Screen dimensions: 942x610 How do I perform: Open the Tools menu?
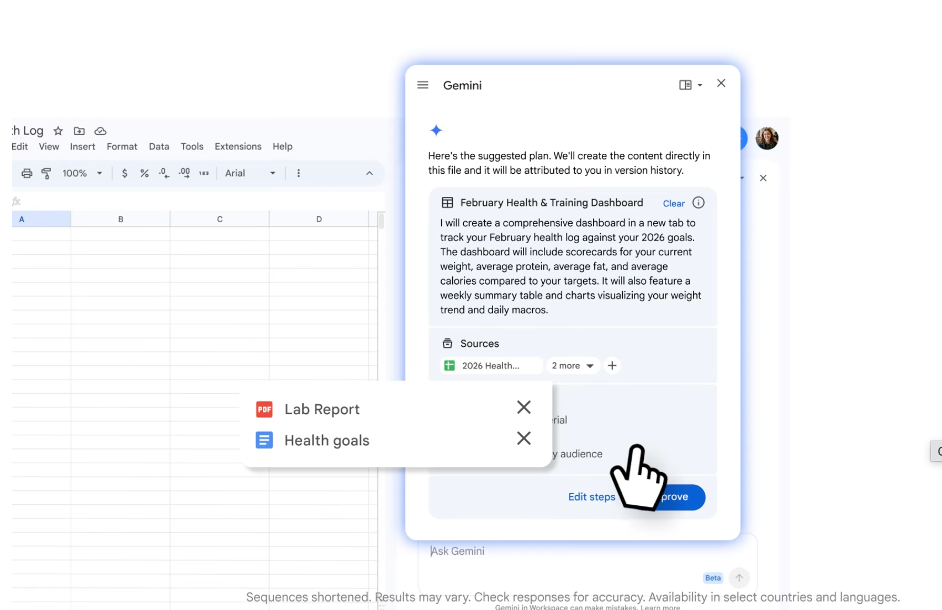click(x=192, y=146)
